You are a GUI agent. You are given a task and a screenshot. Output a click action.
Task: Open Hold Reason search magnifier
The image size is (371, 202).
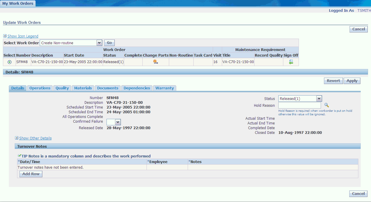pos(327,105)
